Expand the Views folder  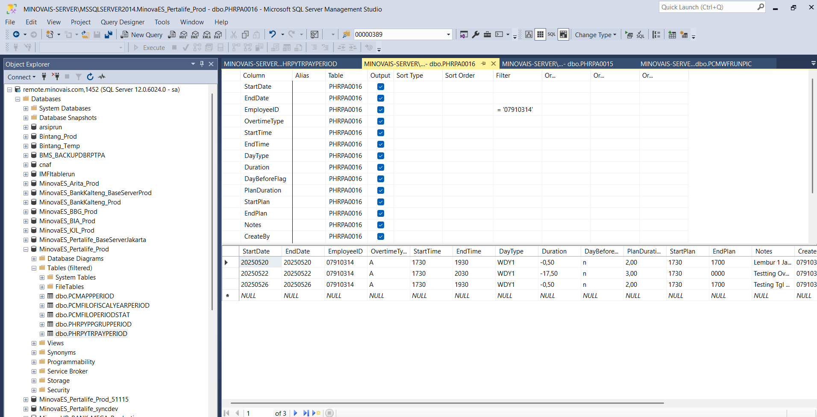tap(34, 343)
